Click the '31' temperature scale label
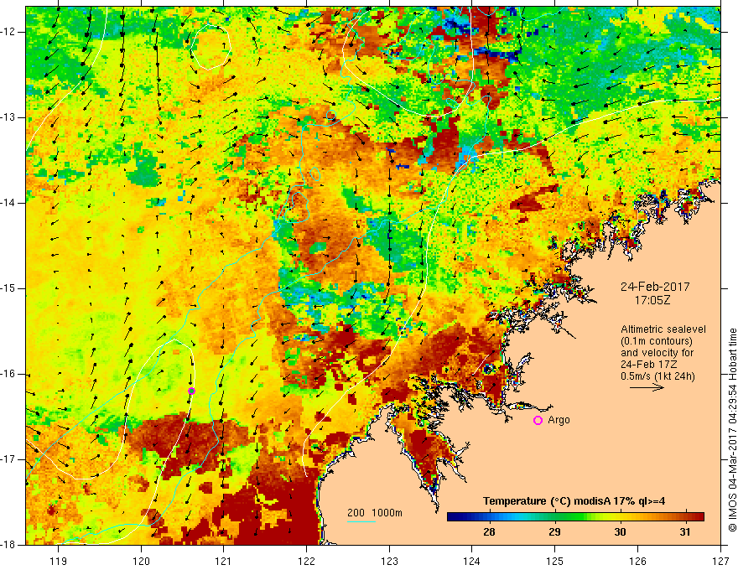This screenshot has width=738, height=570. [x=685, y=532]
